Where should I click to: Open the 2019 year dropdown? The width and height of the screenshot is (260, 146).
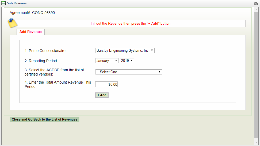coord(127,61)
